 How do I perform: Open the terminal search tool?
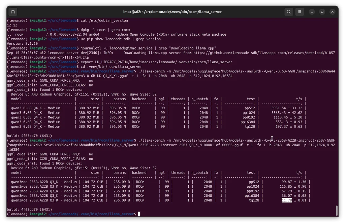pyautogui.click(x=289, y=12)
